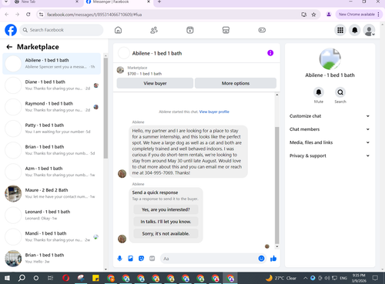Open Diane - 1 bed 1 bath conversation
Viewport: 385px width, 284px height.
(x=52, y=85)
